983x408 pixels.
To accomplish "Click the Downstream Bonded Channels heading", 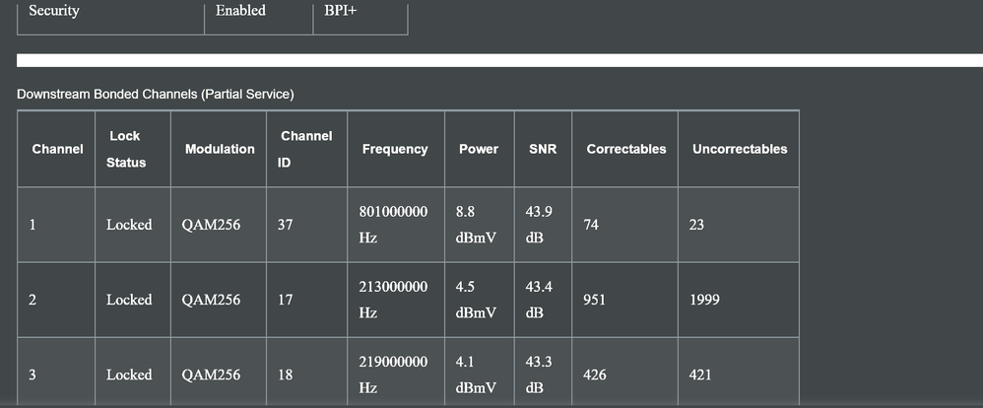I will (x=156, y=94).
